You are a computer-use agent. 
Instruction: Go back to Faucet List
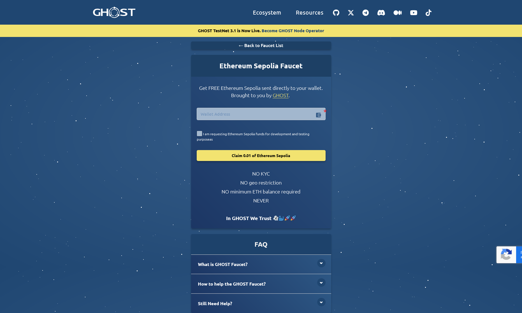point(261,46)
